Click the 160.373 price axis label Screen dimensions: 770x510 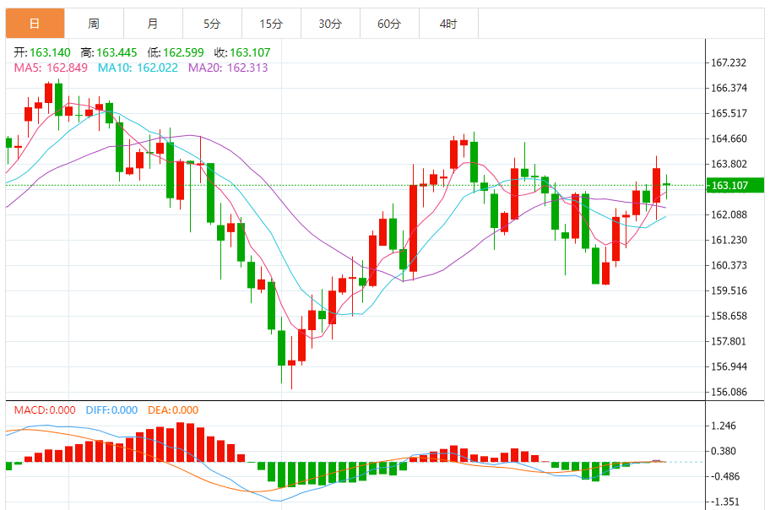(729, 265)
